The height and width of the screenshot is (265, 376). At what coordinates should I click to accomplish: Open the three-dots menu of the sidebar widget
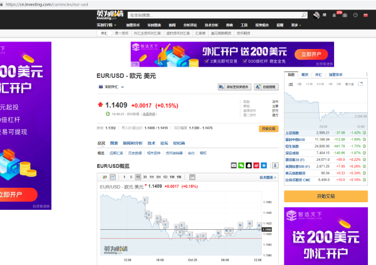[367, 75]
